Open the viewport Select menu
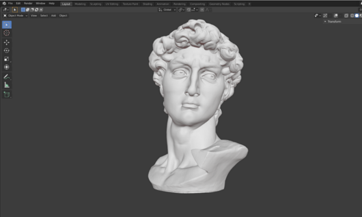 click(x=44, y=16)
